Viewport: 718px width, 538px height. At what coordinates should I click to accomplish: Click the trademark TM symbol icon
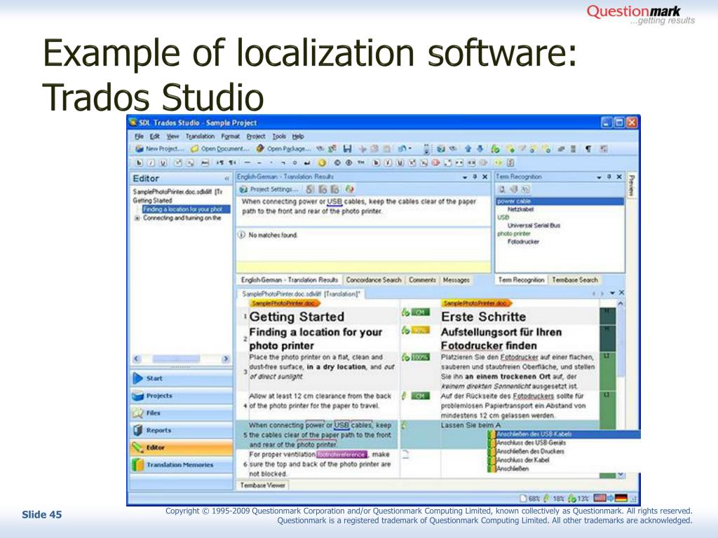(361, 163)
